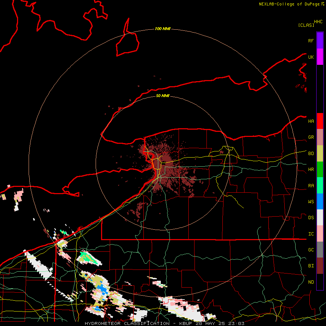Click the WS legend label
The image size is (326, 326).
pyautogui.click(x=311, y=202)
